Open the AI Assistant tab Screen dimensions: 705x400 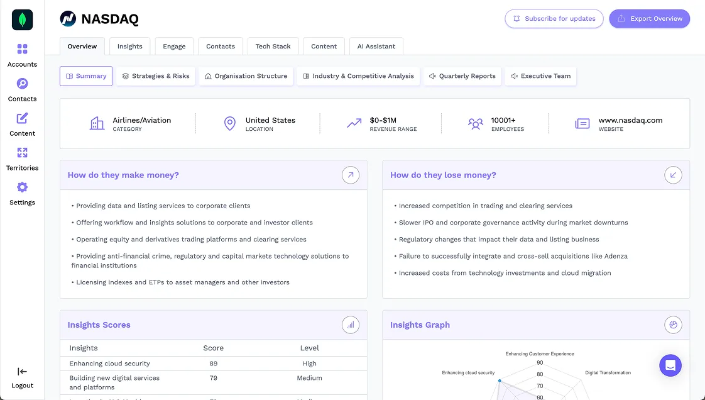pos(376,47)
